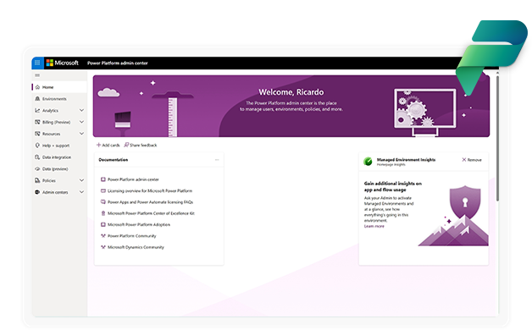Remove the Managed Environment Insights card
The image size is (532, 330).
click(472, 160)
